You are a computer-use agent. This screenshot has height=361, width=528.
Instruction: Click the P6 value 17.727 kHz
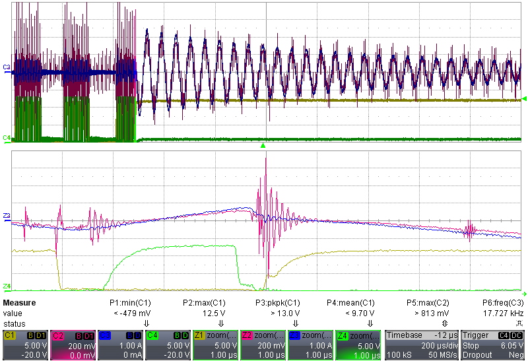point(504,313)
